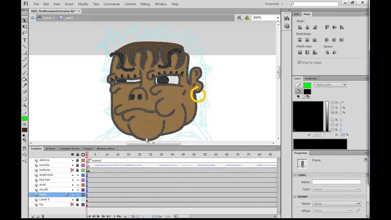391x220 pixels.
Task: Select the R red radio button
Action: click(333, 120)
